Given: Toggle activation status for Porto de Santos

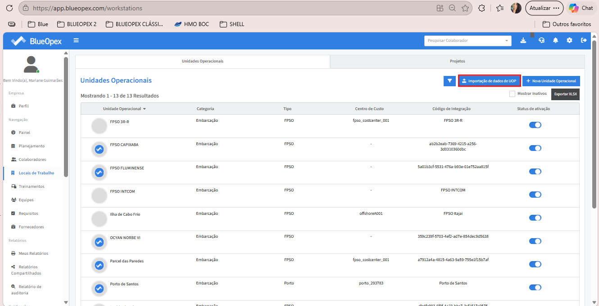Looking at the screenshot, I should [535, 288].
